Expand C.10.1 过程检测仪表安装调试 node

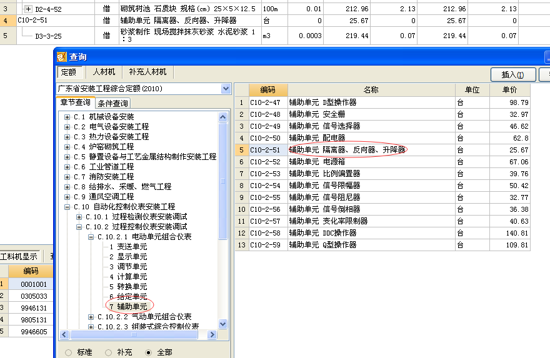click(79, 217)
